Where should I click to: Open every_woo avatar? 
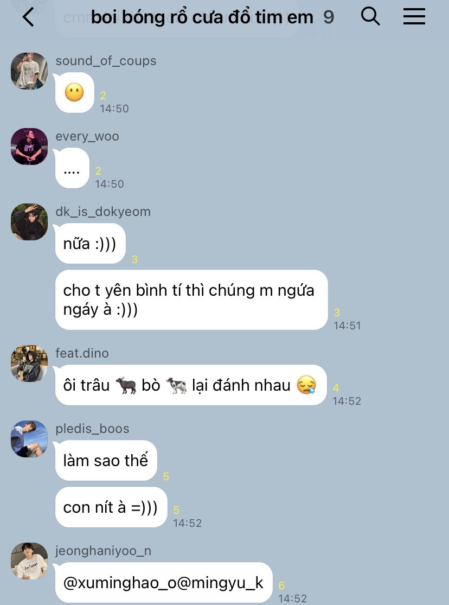(29, 147)
